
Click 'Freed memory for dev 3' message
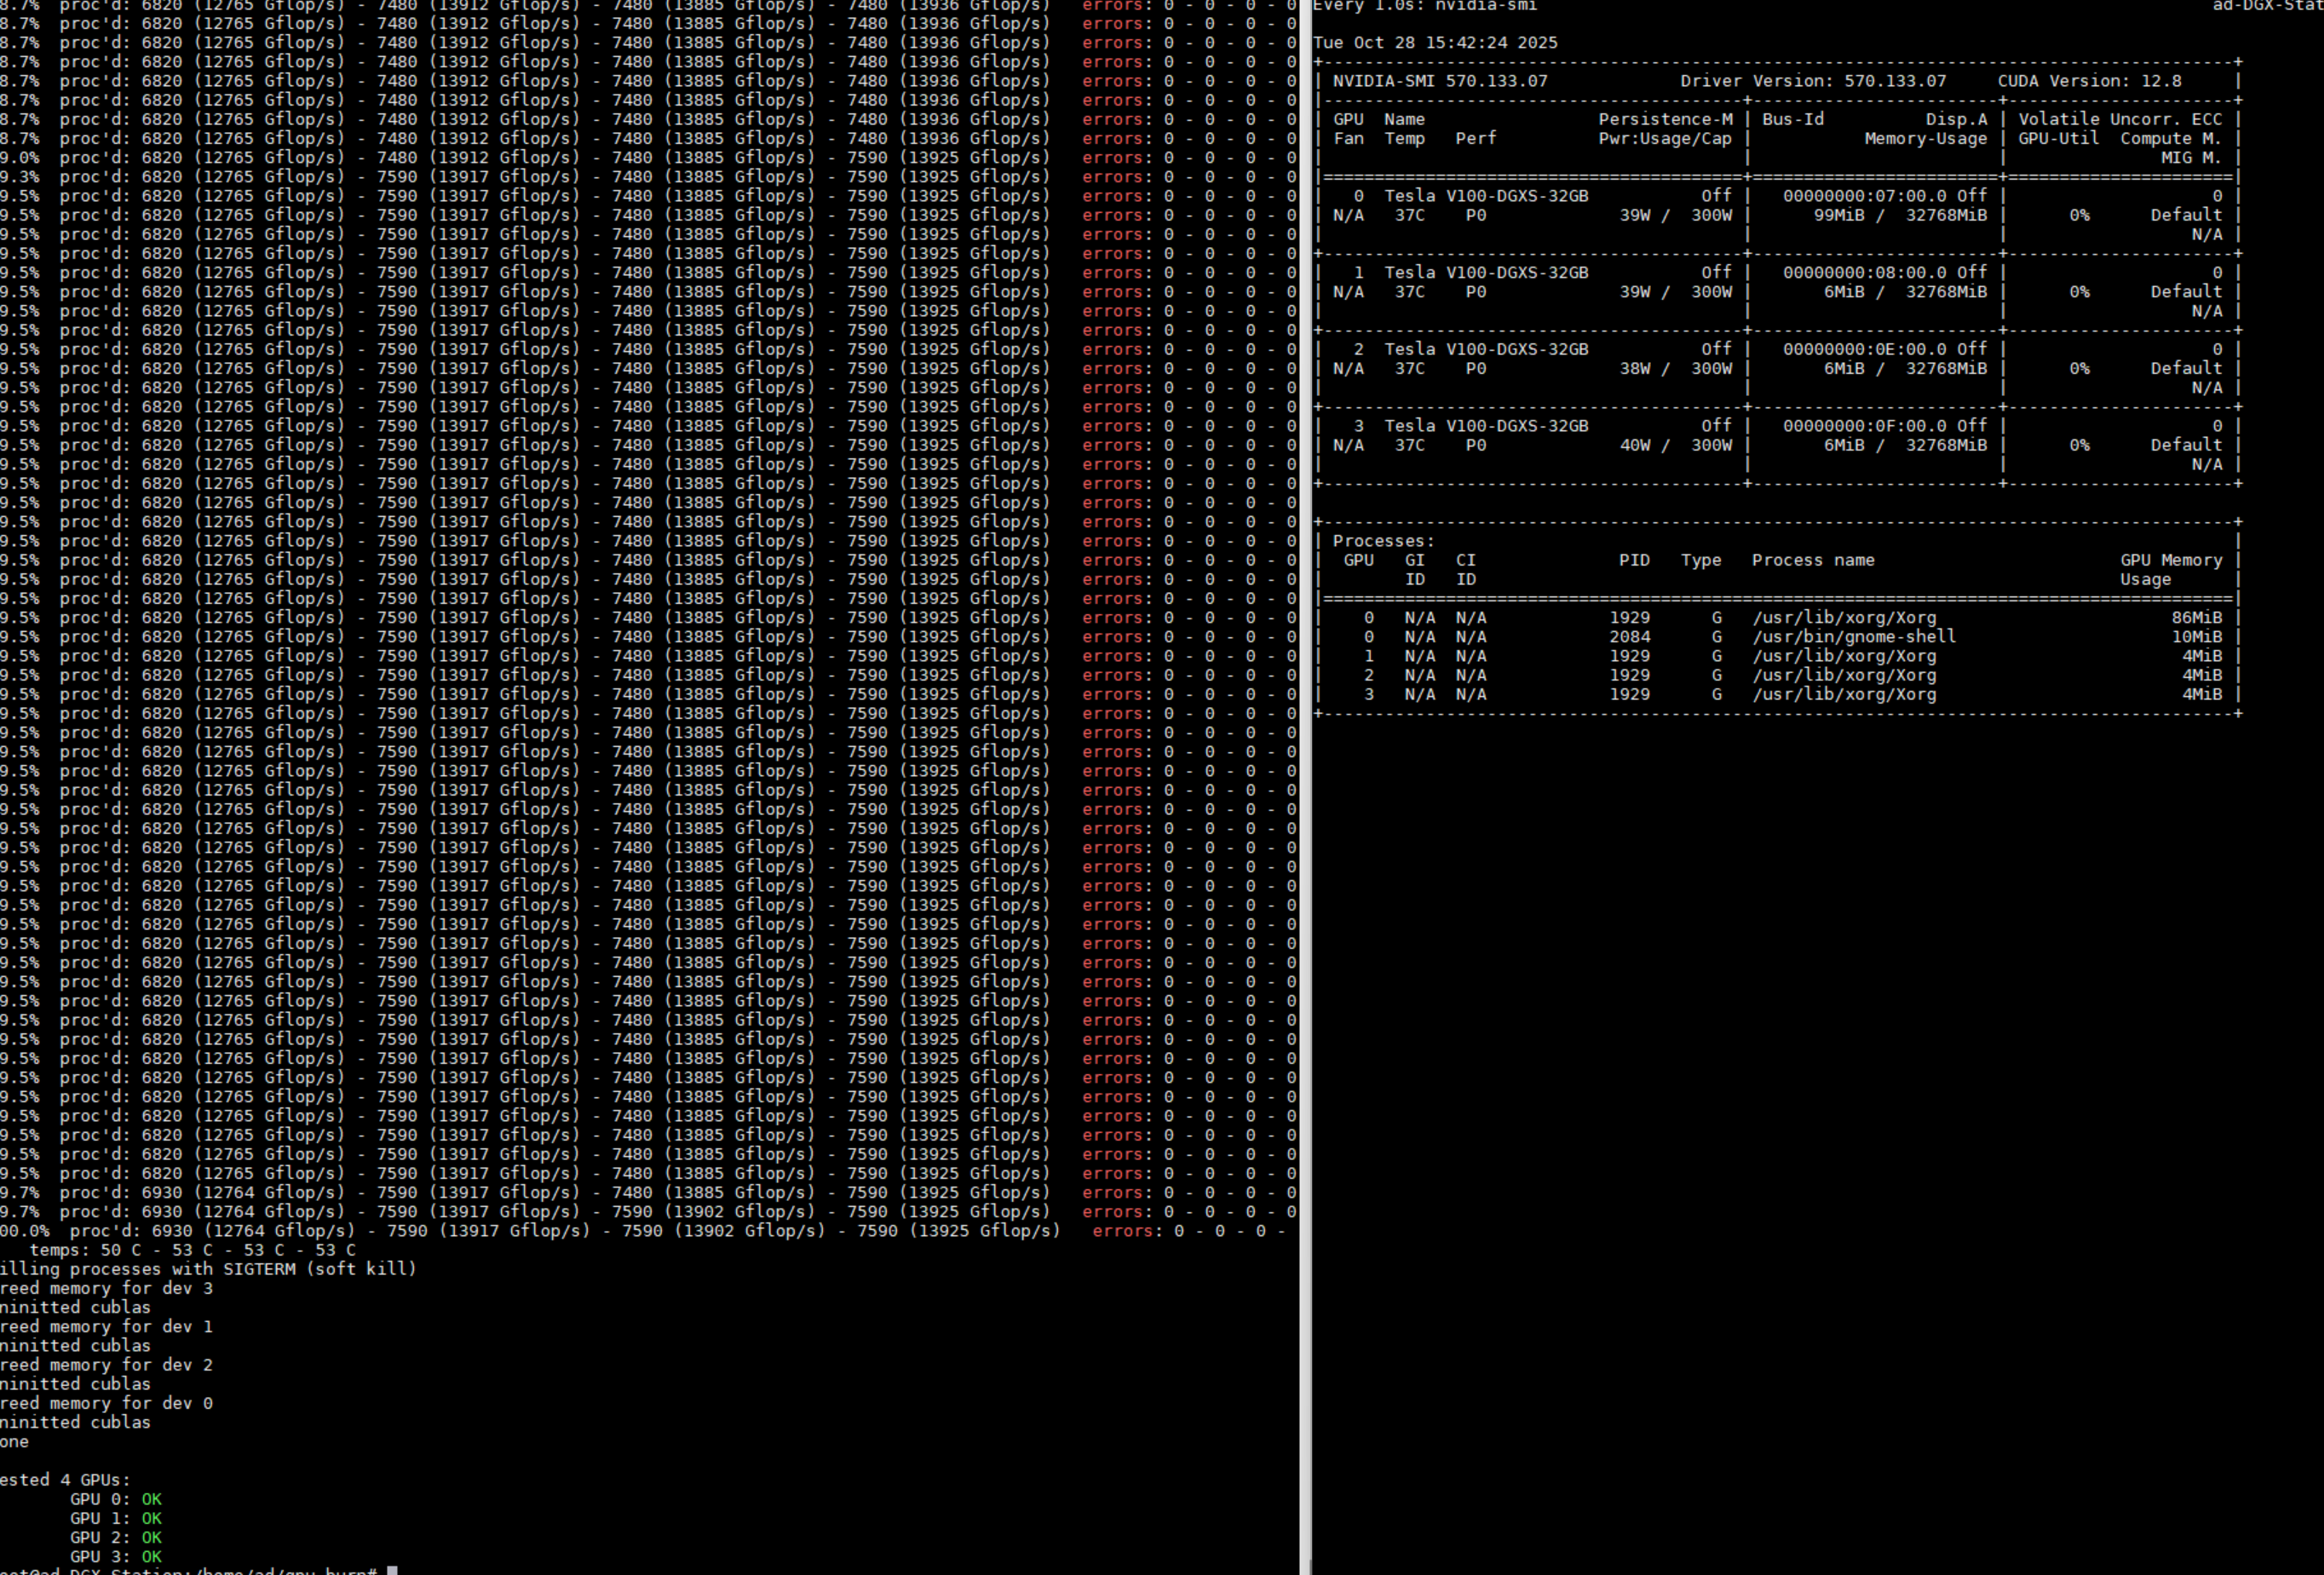pyautogui.click(x=106, y=1288)
